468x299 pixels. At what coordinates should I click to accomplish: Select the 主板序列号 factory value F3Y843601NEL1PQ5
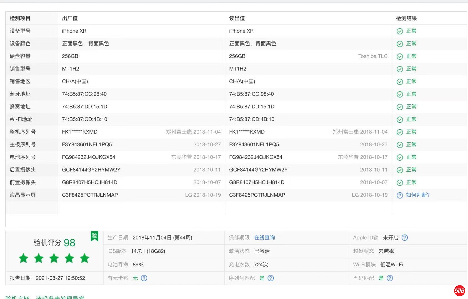[x=87, y=145]
